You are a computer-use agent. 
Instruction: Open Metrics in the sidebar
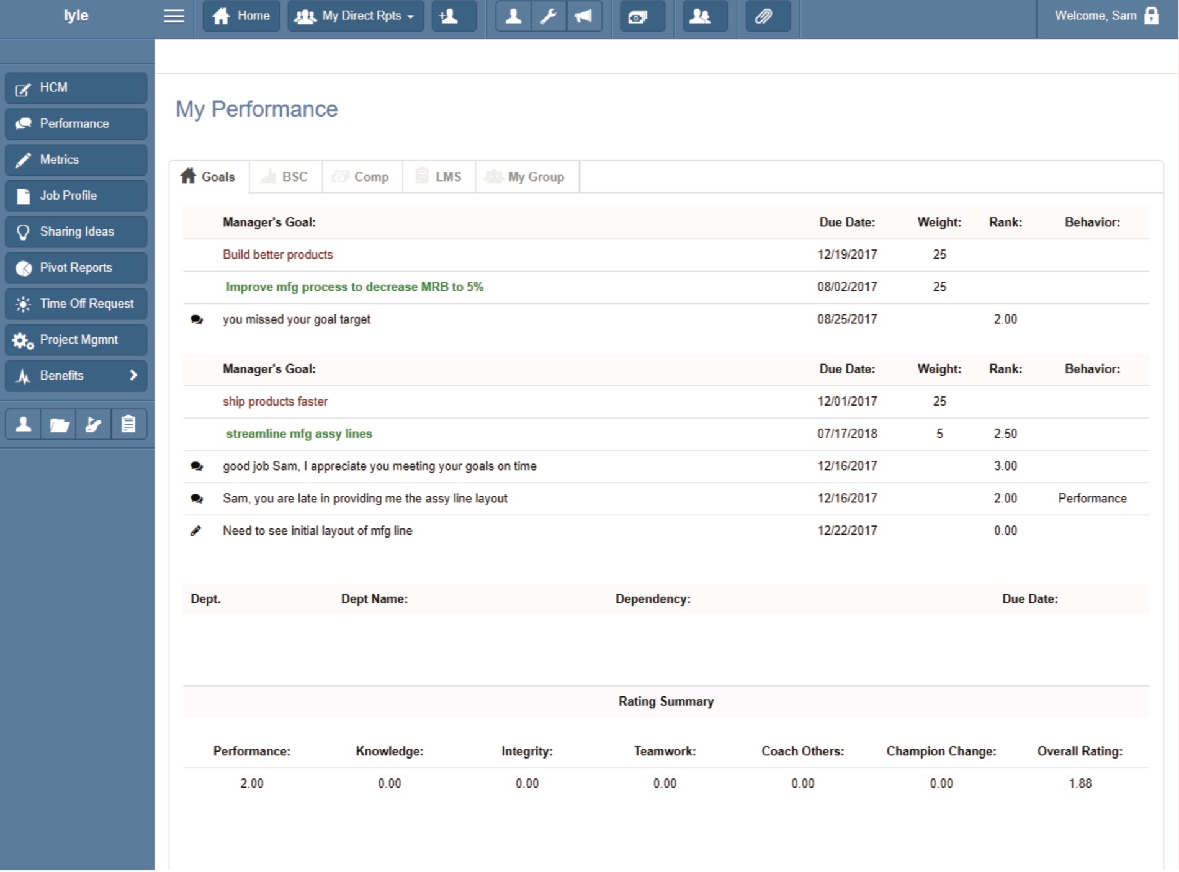(x=76, y=160)
